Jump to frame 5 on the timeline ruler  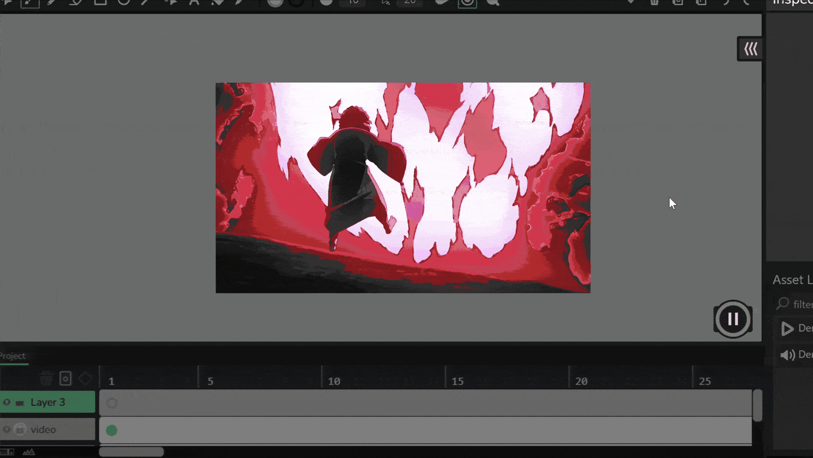[211, 381]
